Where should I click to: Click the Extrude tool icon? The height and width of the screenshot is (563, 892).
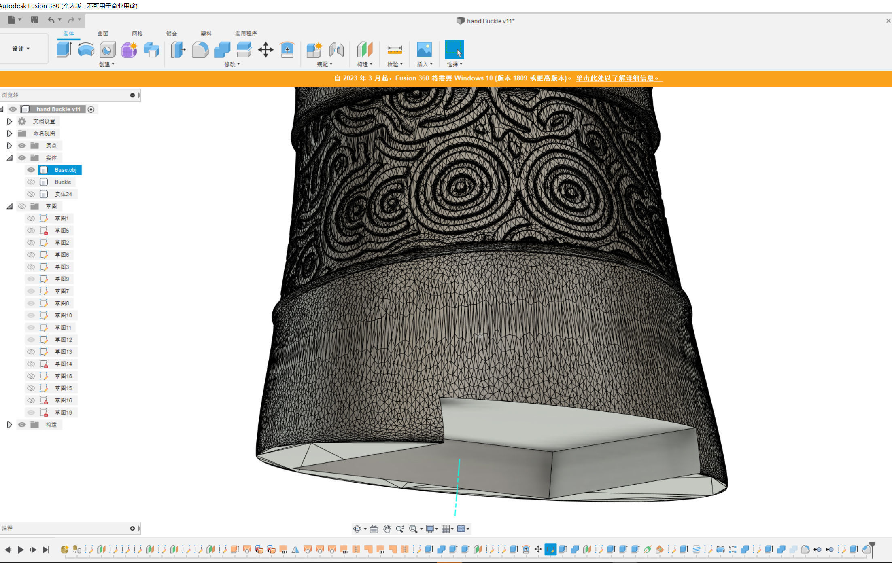64,50
